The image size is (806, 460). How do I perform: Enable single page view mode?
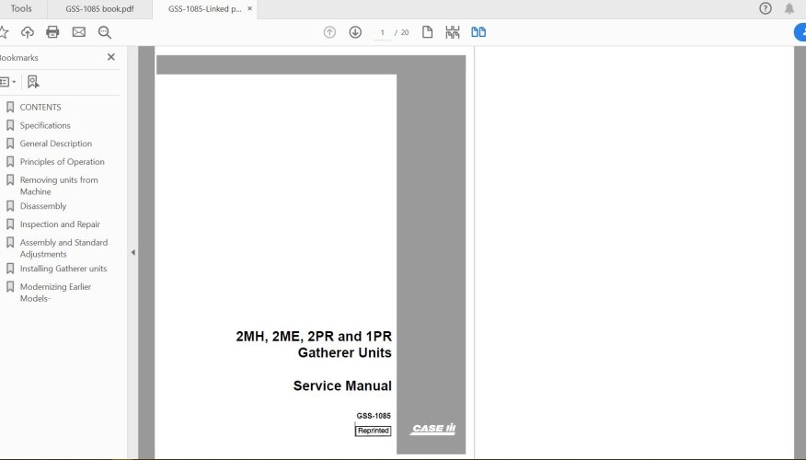click(427, 32)
